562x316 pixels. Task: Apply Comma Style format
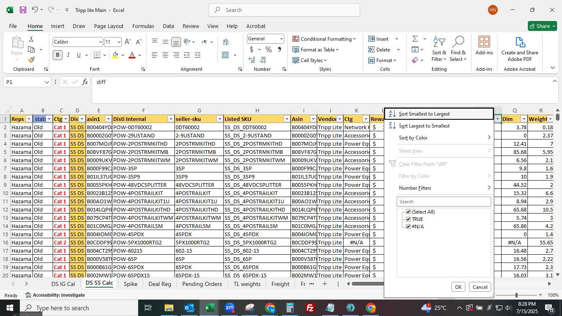click(279, 49)
